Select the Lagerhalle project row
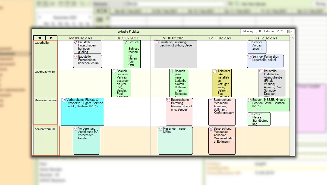This screenshot has width=327, height=185. pos(45,55)
